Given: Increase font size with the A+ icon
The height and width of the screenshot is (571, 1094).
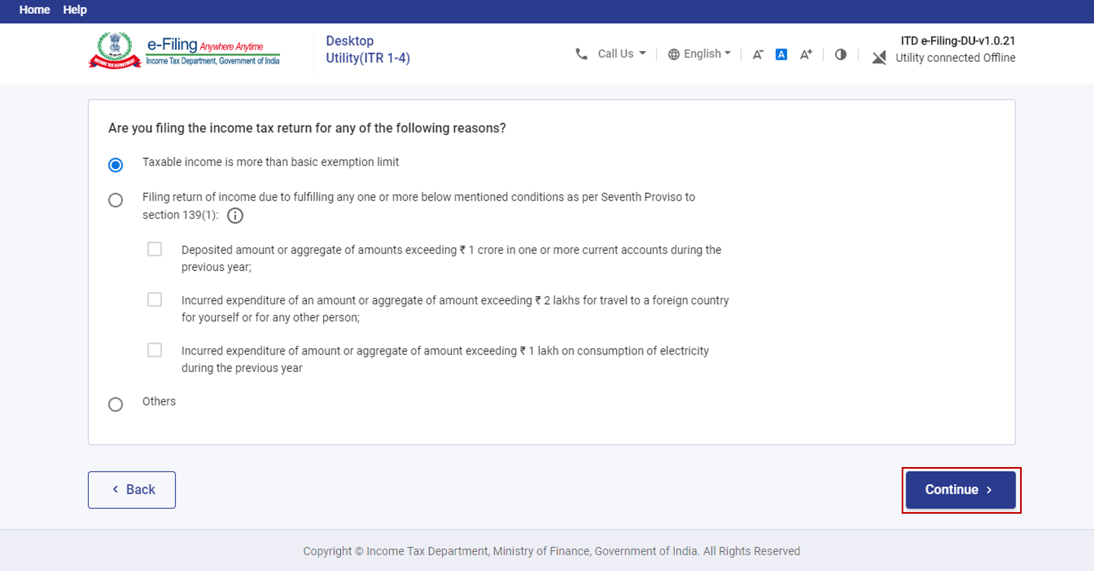Looking at the screenshot, I should tap(805, 54).
